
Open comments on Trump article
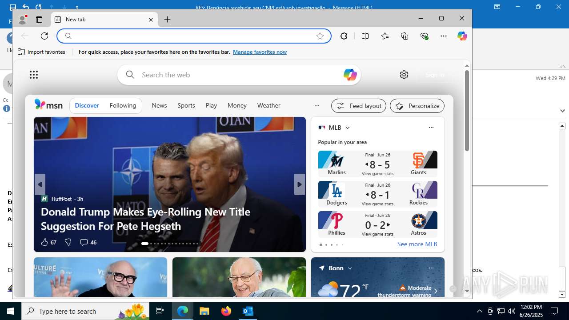coord(88,242)
